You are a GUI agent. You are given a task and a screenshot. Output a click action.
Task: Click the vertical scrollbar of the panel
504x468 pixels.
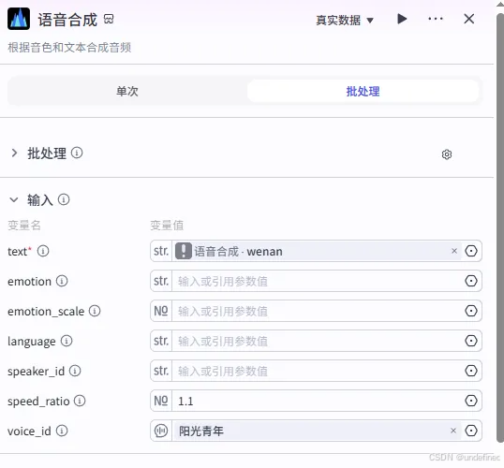pos(500,228)
